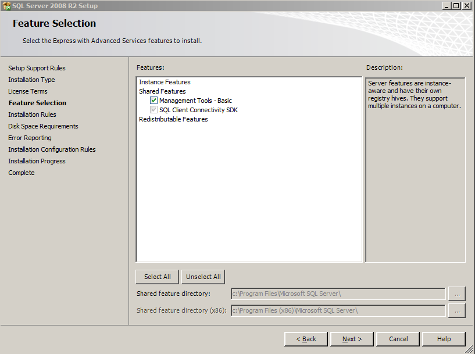Click SQL Client Connectivity SDK label
Screen dimensions: 475x354
[198, 110]
